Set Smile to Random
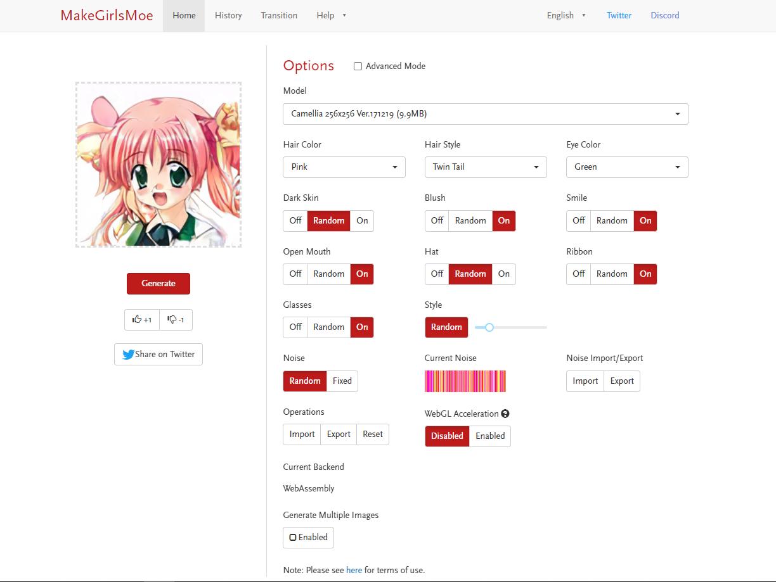Screen dimensions: 776x582 [611, 220]
